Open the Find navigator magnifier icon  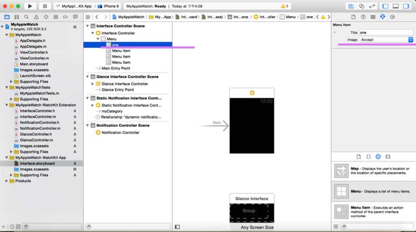(26, 17)
